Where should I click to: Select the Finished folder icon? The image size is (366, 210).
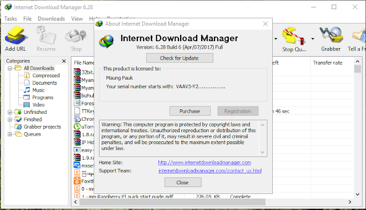click(x=18, y=120)
